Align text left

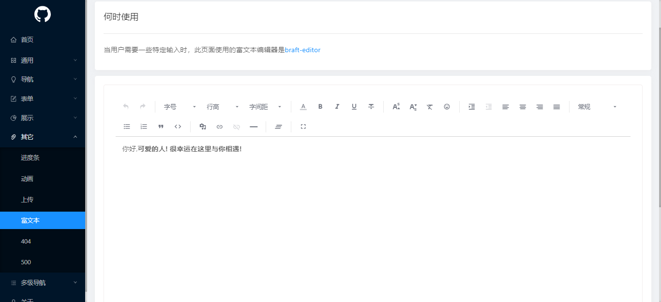click(506, 107)
